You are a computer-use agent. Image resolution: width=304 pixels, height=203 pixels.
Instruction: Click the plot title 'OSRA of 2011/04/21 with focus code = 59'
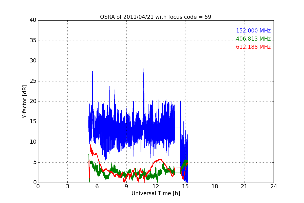pos(156,17)
